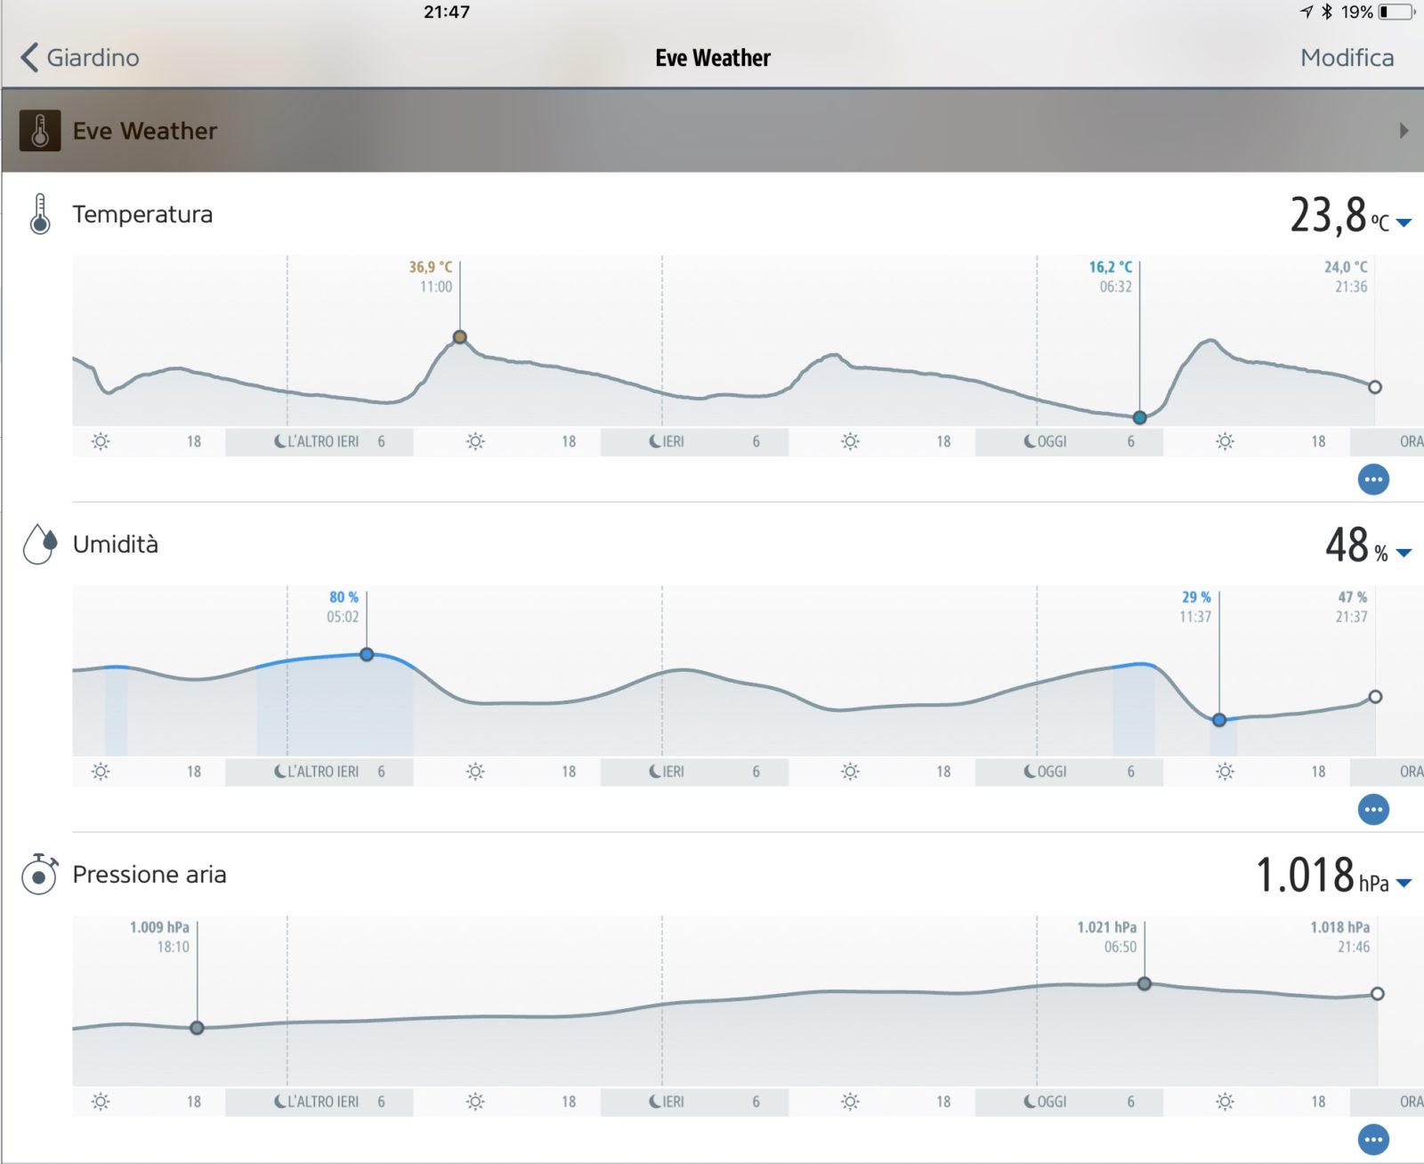The image size is (1424, 1164).
Task: Tap the Eve Weather navigation title
Action: (713, 58)
